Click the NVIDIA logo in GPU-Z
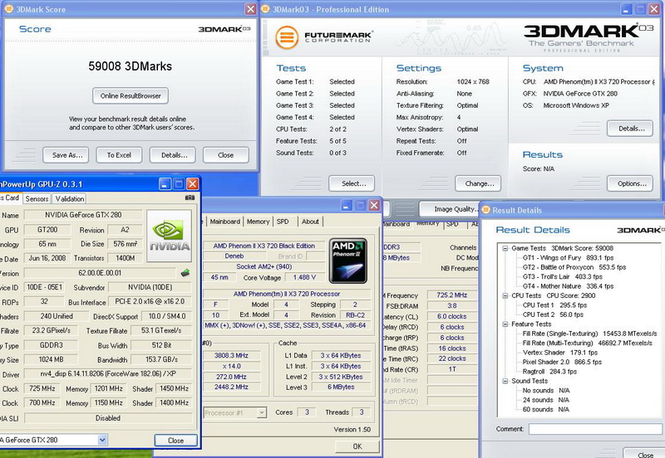This screenshot has width=665, height=458. (170, 236)
